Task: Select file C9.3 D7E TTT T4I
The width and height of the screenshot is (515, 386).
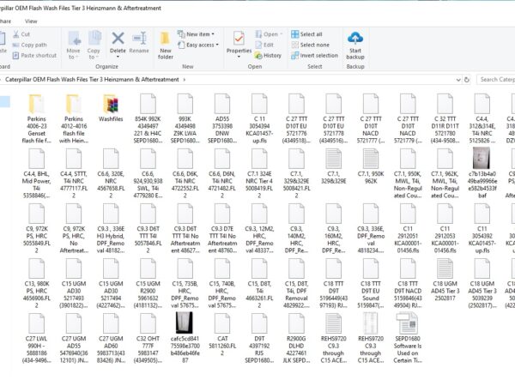Action: (222, 228)
